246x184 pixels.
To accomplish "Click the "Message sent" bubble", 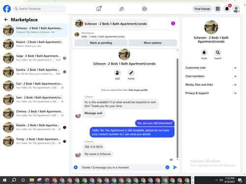I will (93, 113).
